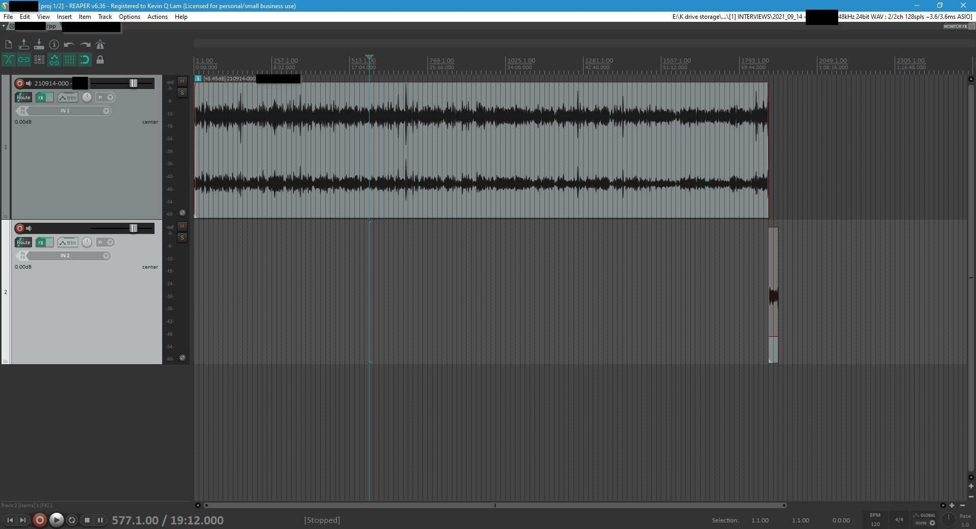The width and height of the screenshot is (976, 529).
Task: Click track 2 record monitoring speaker icon
Action: click(29, 228)
